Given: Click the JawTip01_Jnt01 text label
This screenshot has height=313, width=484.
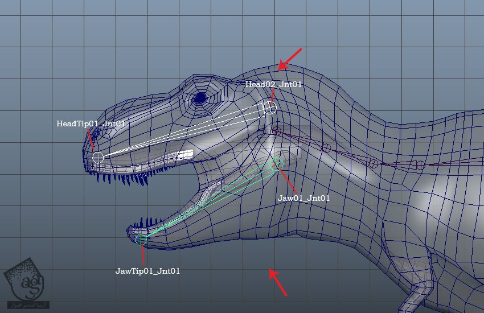Looking at the screenshot, I should [147, 271].
